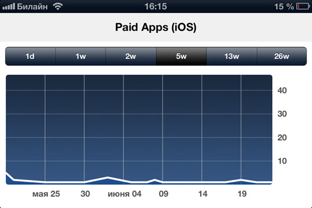
Task: Tap the мая 25 date label
Action: [x=46, y=194]
